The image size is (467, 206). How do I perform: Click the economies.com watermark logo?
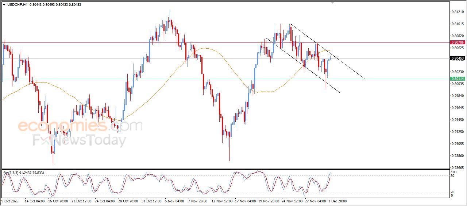tap(80, 126)
